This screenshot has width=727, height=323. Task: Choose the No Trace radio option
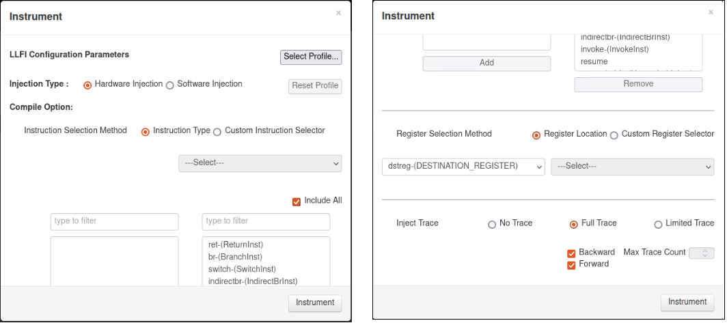pos(492,225)
